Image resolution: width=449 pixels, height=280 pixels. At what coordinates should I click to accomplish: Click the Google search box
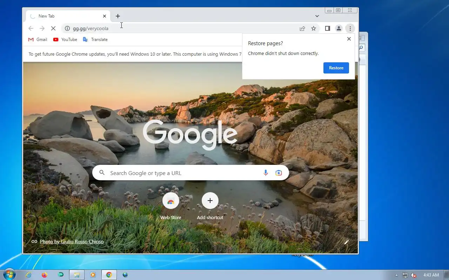190,173
